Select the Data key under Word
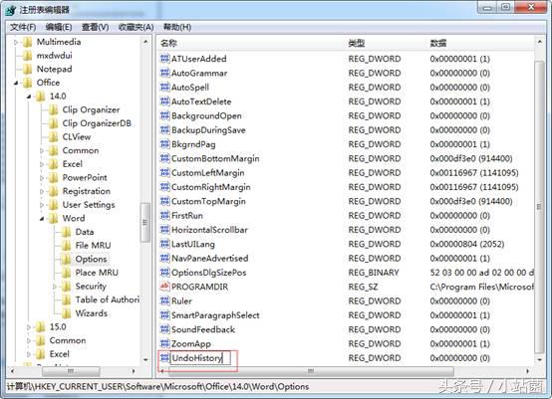The height and width of the screenshot is (399, 552). [85, 232]
